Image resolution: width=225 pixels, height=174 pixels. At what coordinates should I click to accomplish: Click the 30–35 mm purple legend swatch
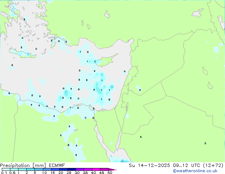click(79, 169)
